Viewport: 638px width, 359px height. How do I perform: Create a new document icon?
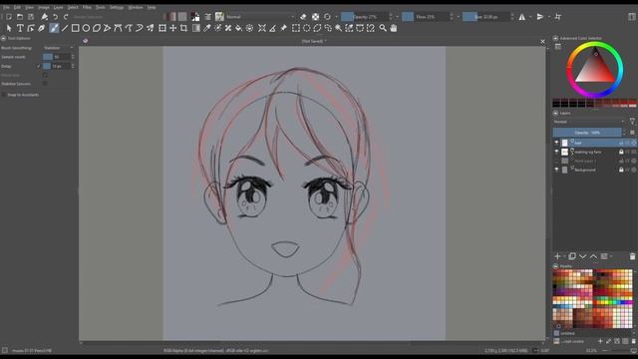click(x=9, y=17)
